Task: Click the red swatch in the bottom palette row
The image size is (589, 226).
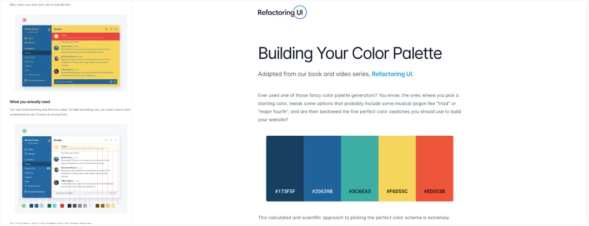Action: coord(62,206)
